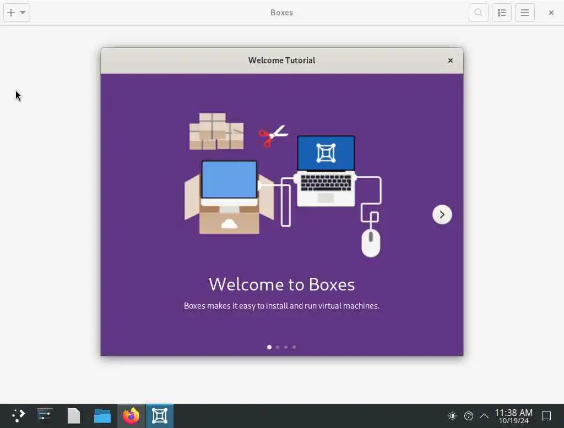The width and height of the screenshot is (564, 428).
Task: Open the clock showing 11:38 AM
Action: click(x=513, y=416)
